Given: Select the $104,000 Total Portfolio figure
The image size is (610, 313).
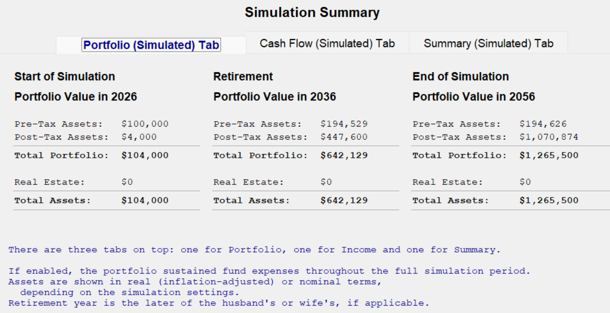Looking at the screenshot, I should 145,155.
